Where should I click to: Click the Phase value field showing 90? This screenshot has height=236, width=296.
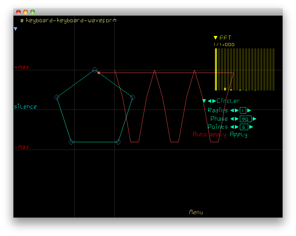(246, 119)
